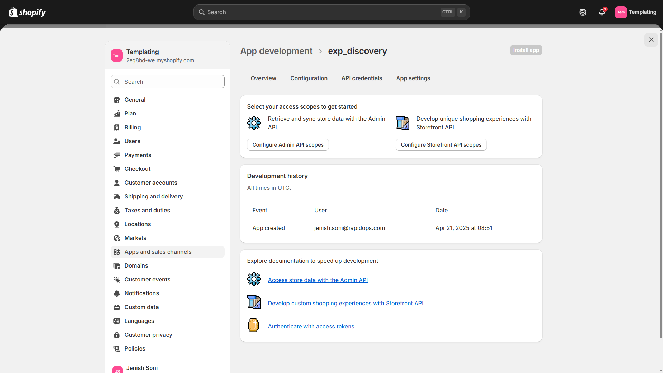Open the notifications bell

(x=602, y=12)
